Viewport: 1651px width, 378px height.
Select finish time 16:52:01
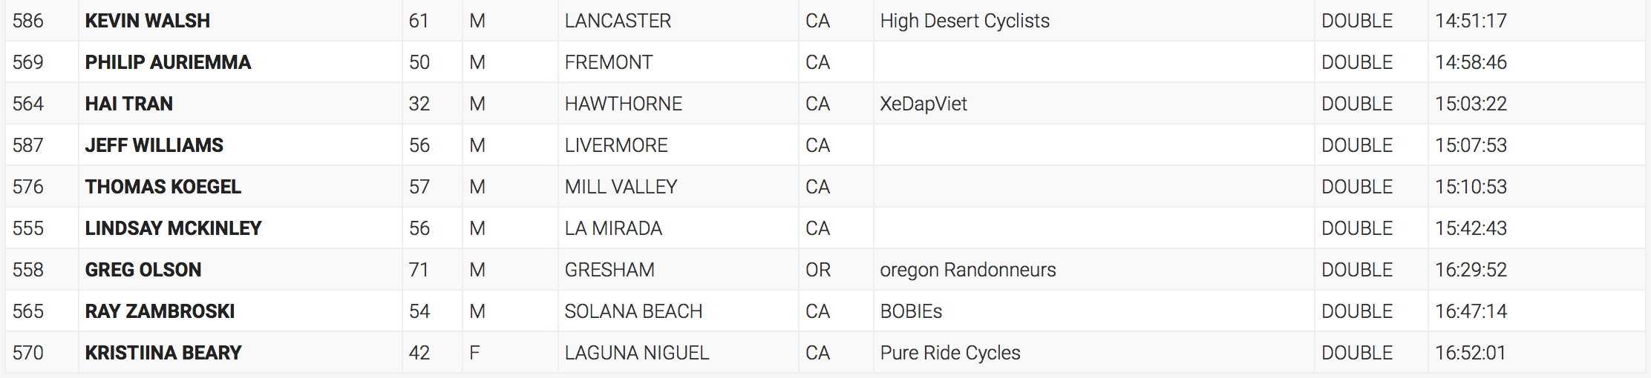click(x=1471, y=353)
